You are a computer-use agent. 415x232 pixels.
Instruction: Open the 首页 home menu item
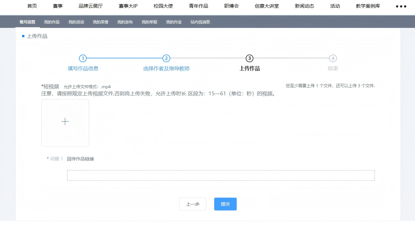click(x=32, y=6)
